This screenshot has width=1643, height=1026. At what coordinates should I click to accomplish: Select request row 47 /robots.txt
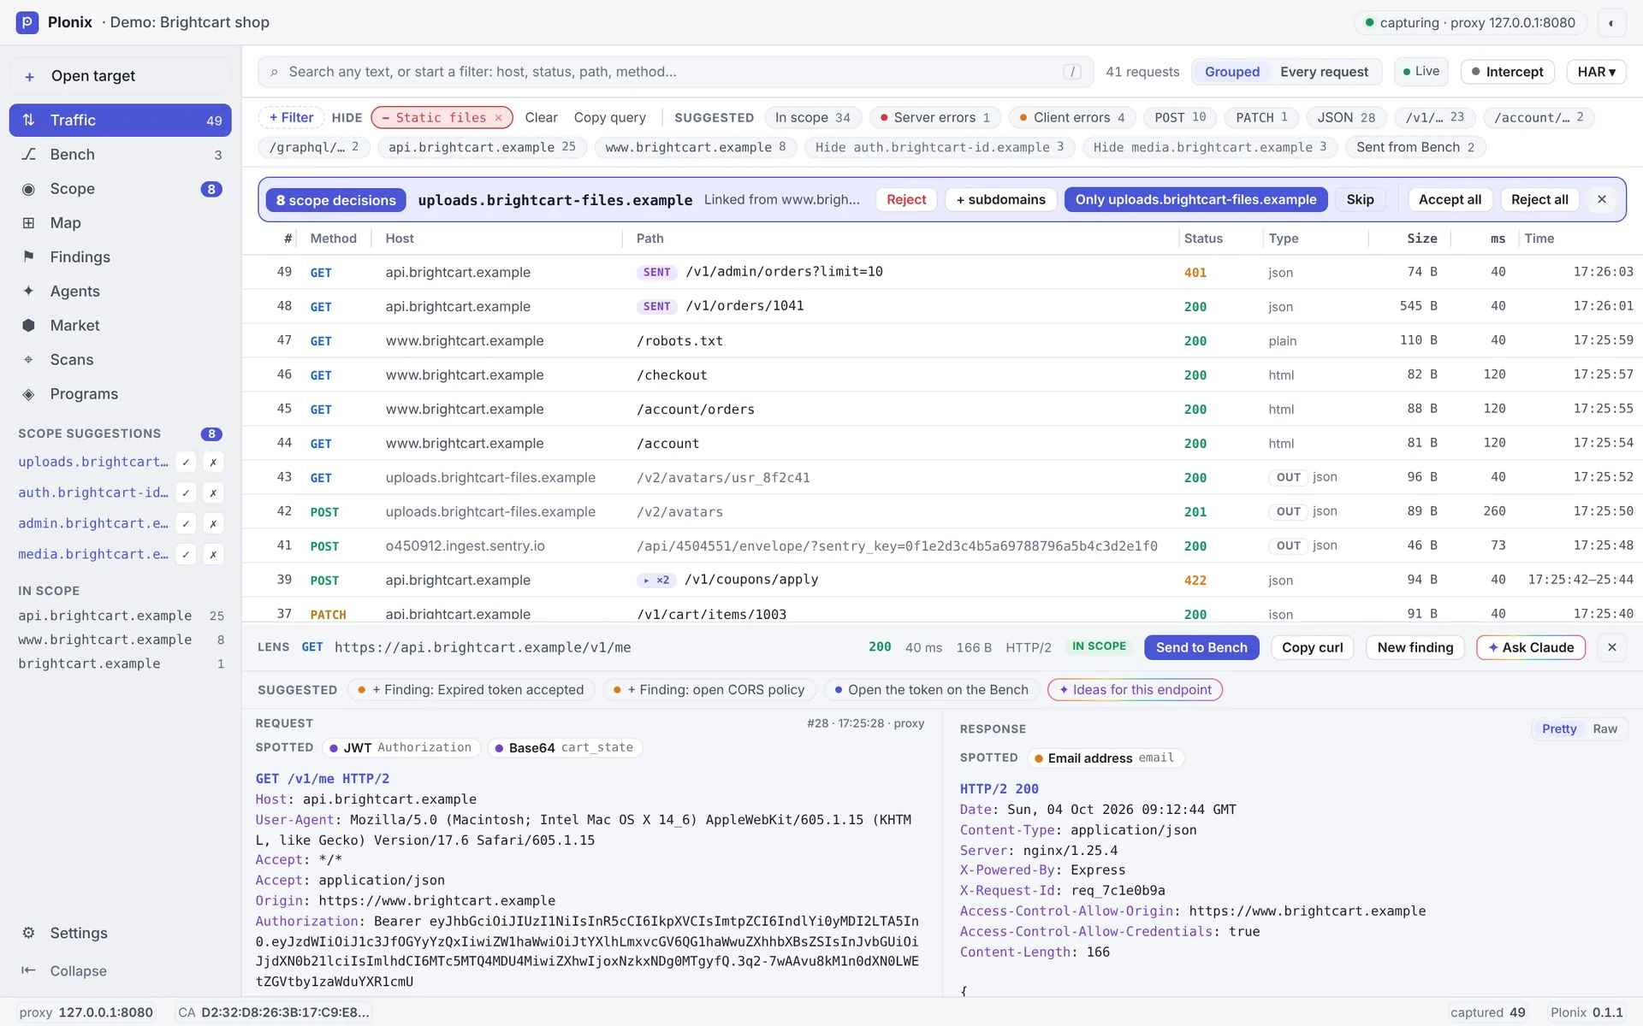(x=942, y=340)
